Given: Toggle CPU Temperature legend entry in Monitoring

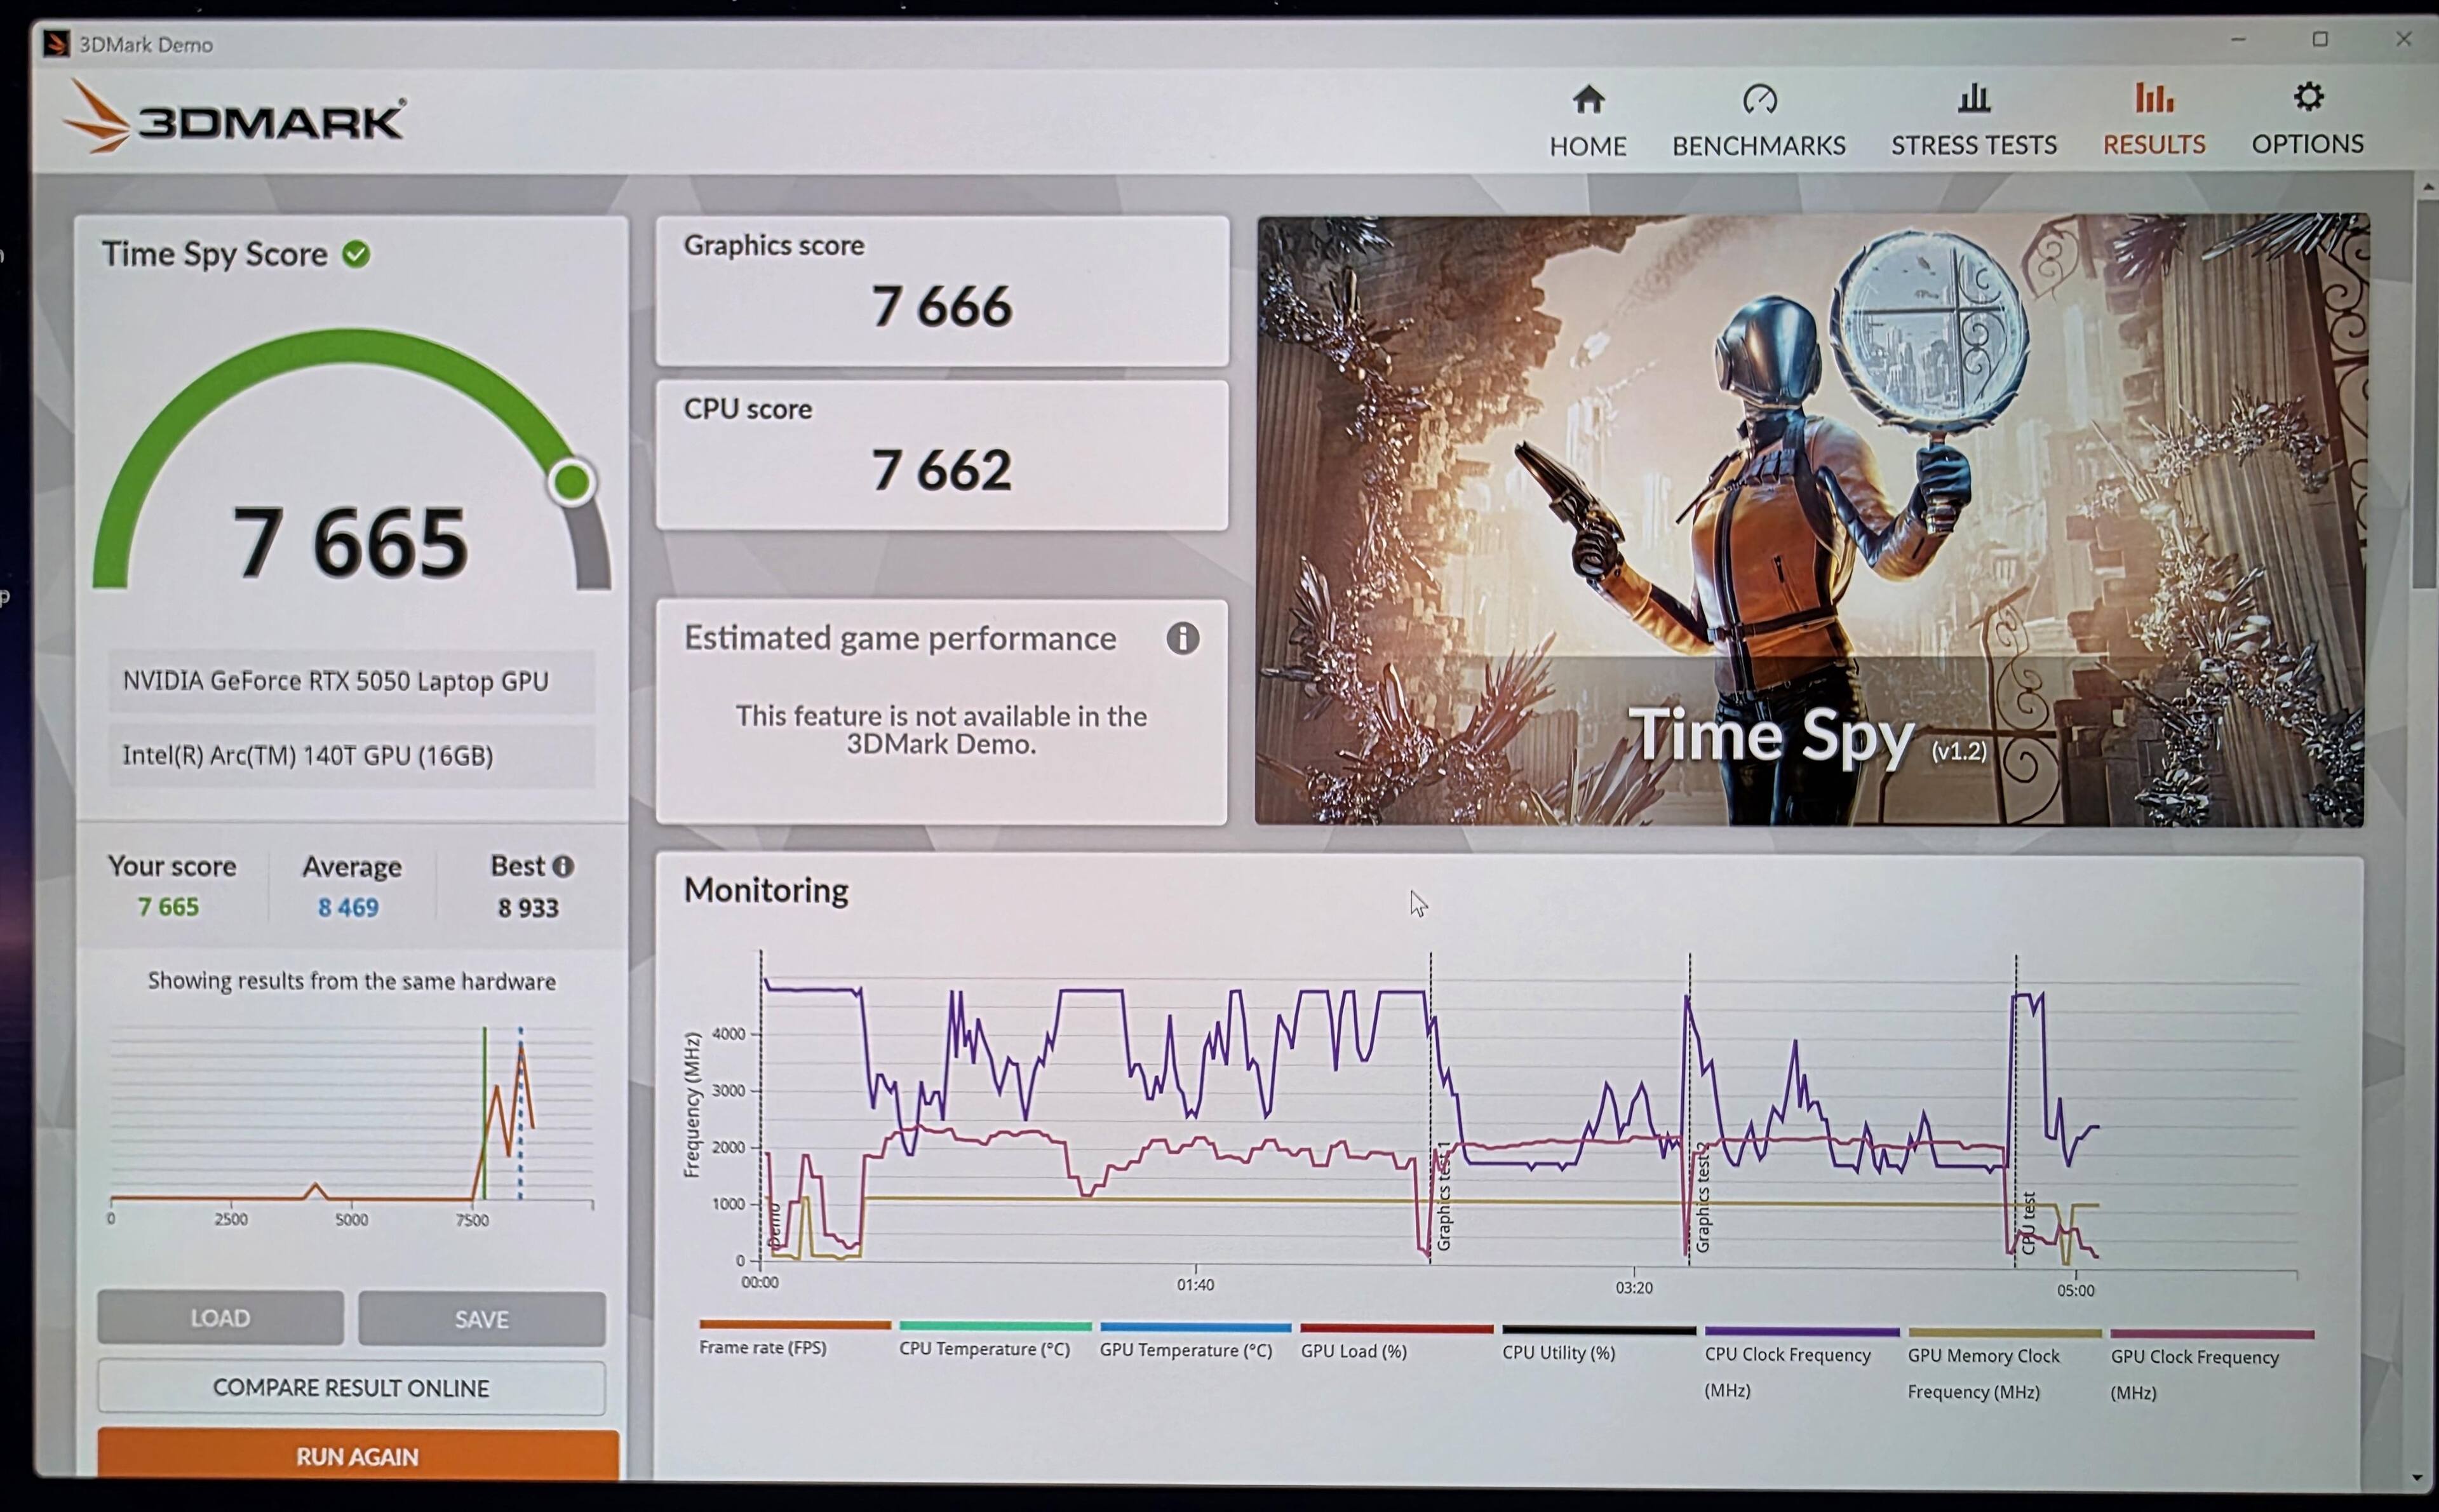Looking at the screenshot, I should pyautogui.click(x=984, y=1348).
